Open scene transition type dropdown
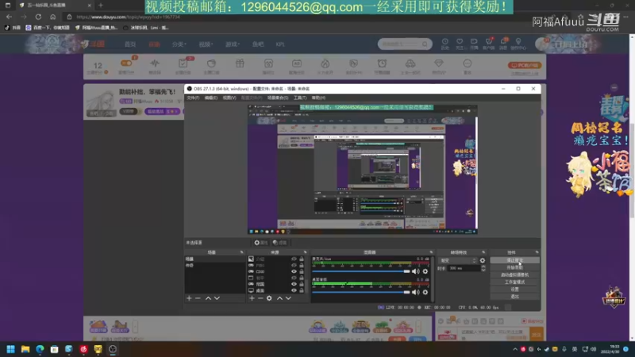The height and width of the screenshot is (357, 635). 458,261
